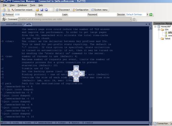Click the Connection wizard wand icon
Screen dimensions: 172x126
coord(12,10)
